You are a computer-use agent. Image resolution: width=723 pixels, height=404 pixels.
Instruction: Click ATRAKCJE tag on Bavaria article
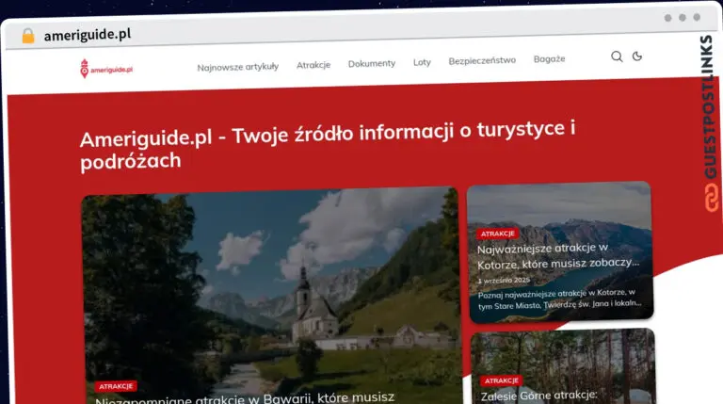116,386
